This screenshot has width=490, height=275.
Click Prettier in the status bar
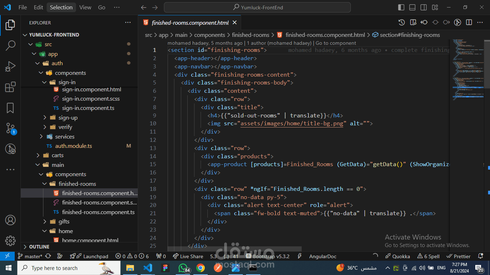click(458, 256)
